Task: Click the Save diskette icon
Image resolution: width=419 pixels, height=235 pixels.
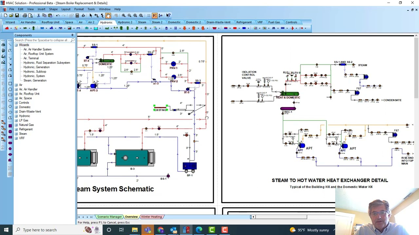Action: [x=17, y=15]
